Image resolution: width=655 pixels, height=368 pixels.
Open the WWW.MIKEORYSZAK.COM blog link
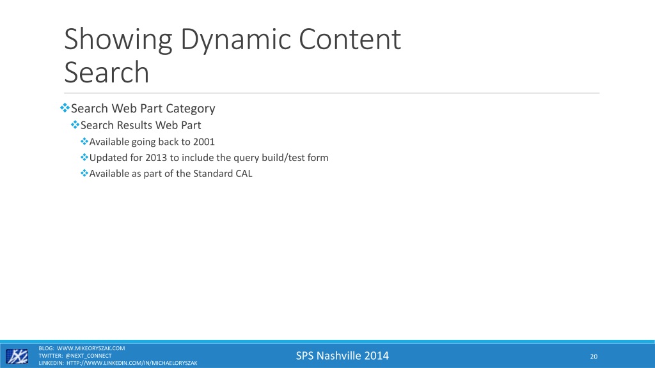coord(91,348)
